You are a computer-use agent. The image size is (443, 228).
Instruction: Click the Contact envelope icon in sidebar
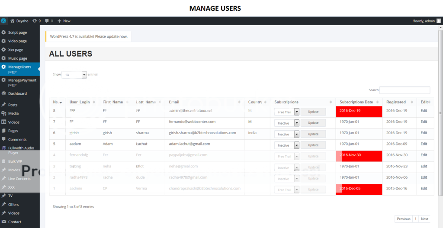(x=4, y=222)
